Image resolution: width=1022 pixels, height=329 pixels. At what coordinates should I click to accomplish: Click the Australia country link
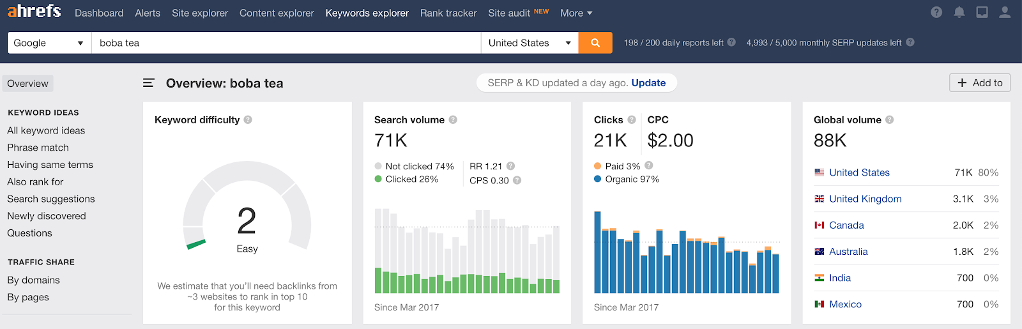[x=848, y=252]
